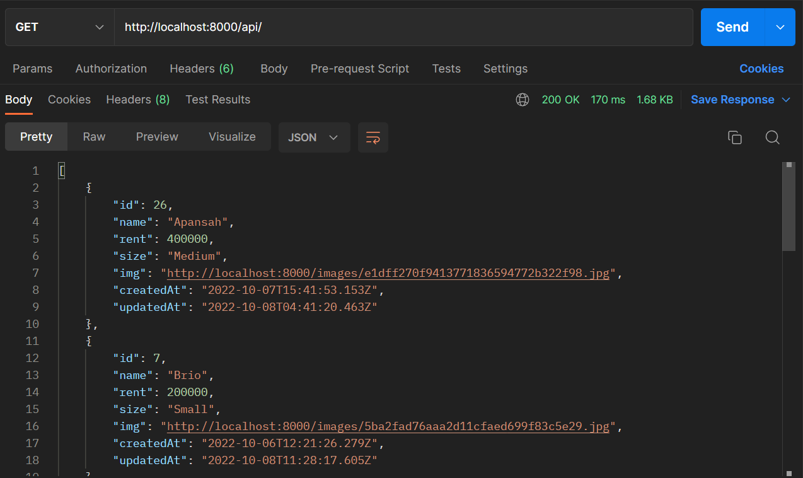Switch to the Raw view
The width and height of the screenshot is (803, 478).
coord(93,136)
